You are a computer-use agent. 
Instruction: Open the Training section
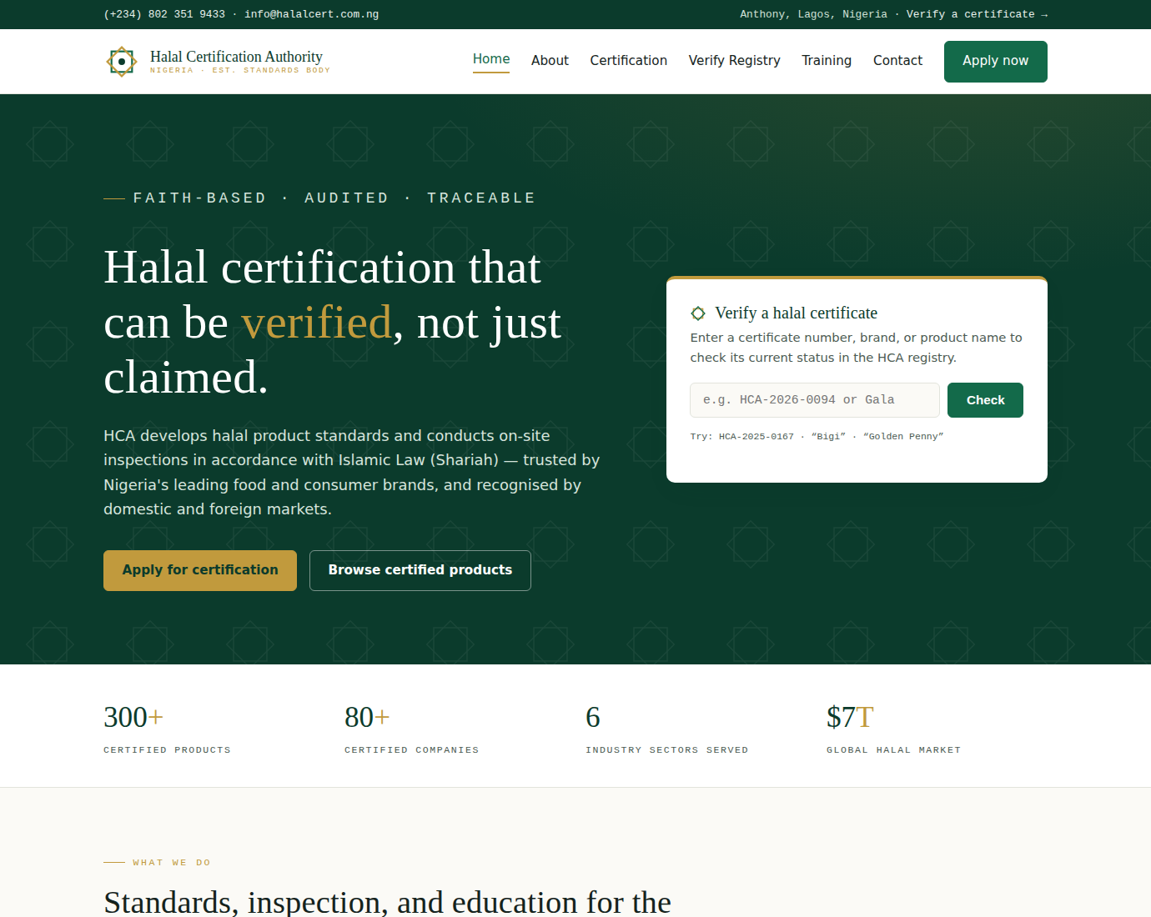tap(827, 61)
